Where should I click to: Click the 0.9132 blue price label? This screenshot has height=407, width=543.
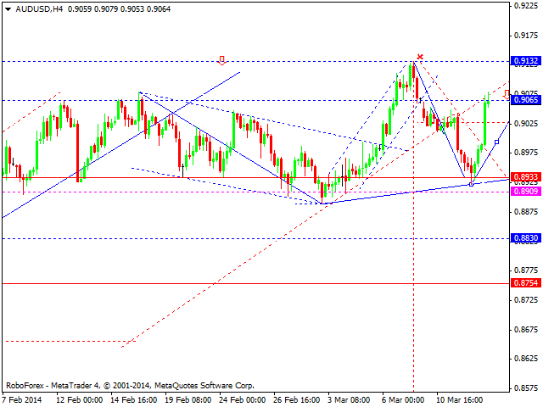point(525,61)
